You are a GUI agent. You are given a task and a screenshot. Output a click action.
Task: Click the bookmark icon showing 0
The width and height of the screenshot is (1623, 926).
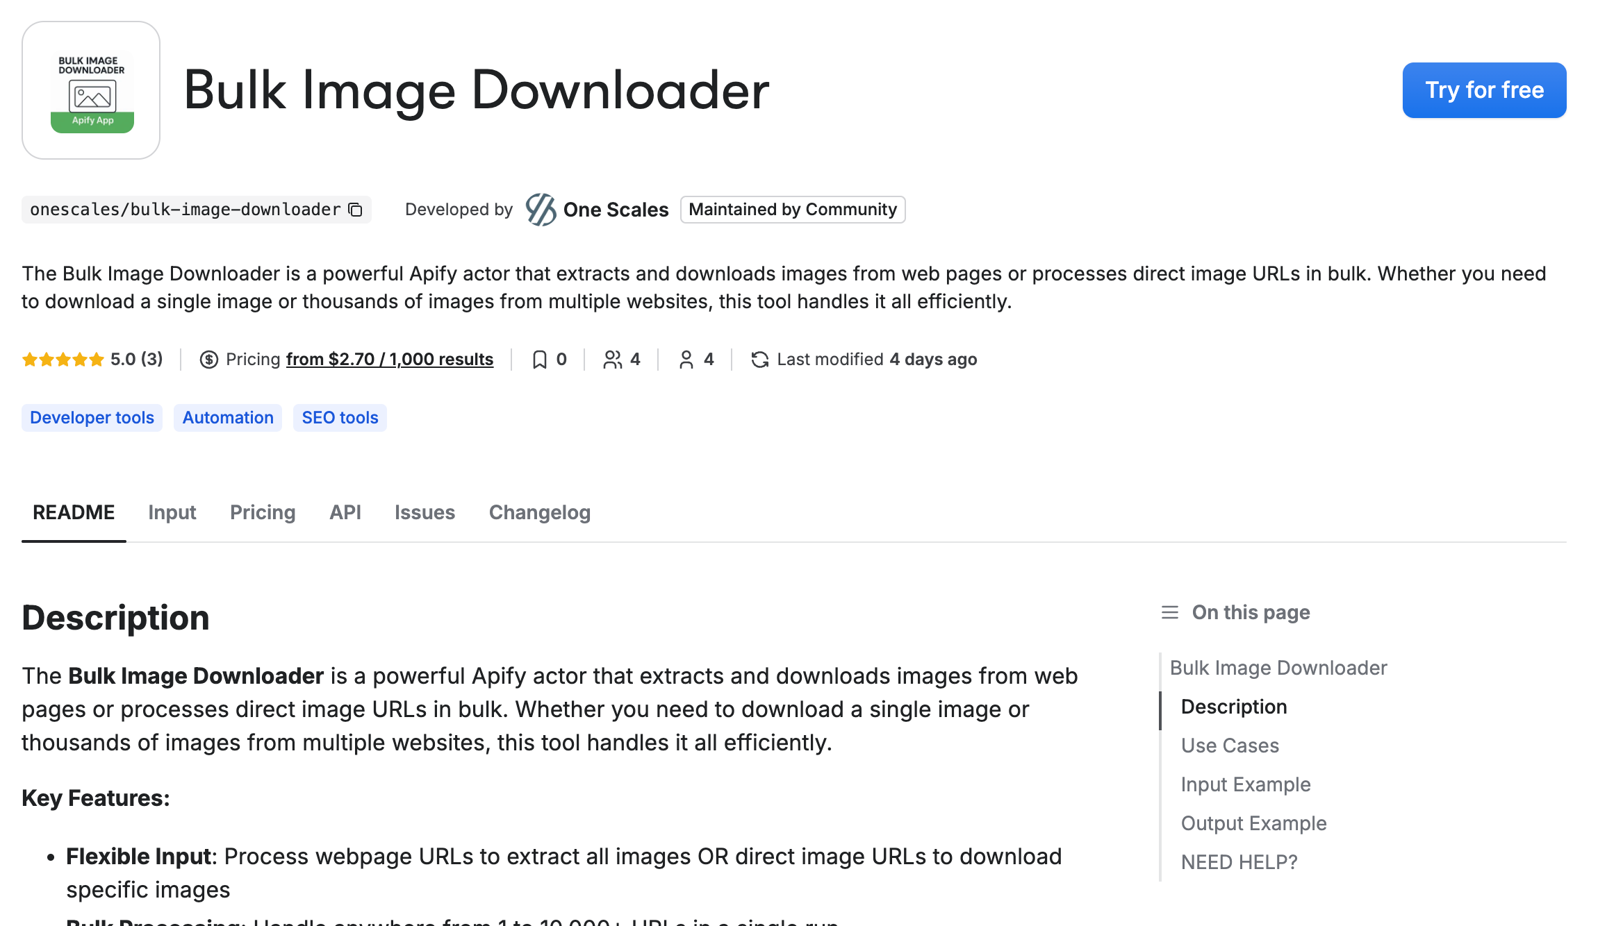(x=539, y=360)
